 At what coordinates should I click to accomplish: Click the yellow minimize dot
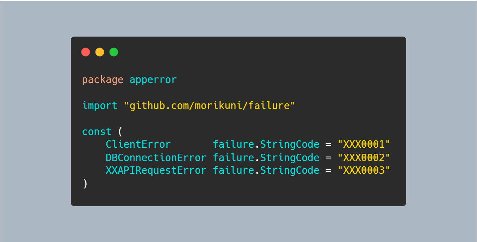pos(100,52)
